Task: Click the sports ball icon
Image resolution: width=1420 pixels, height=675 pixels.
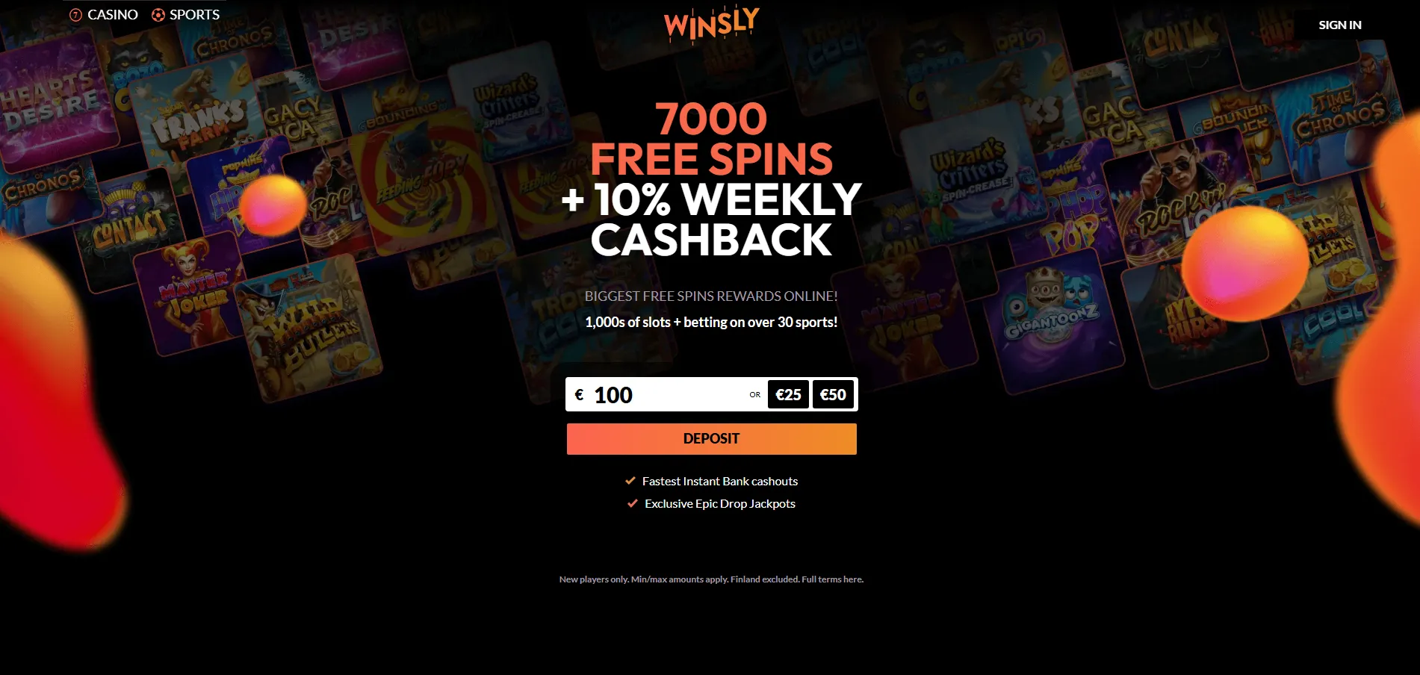Action: click(x=158, y=15)
